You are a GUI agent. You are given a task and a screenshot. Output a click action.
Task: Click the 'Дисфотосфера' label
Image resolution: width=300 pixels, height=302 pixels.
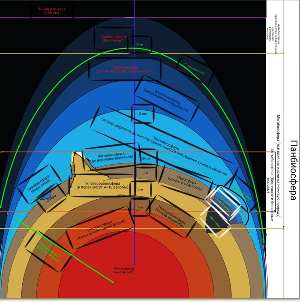[x=222, y=204]
